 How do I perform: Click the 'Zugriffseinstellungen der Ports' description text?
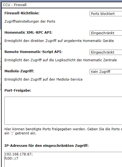click(30, 22)
